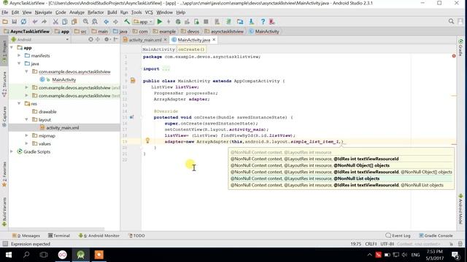The image size is (467, 262).
Task: Click the Open folder toolbar icon
Action: click(x=5, y=22)
